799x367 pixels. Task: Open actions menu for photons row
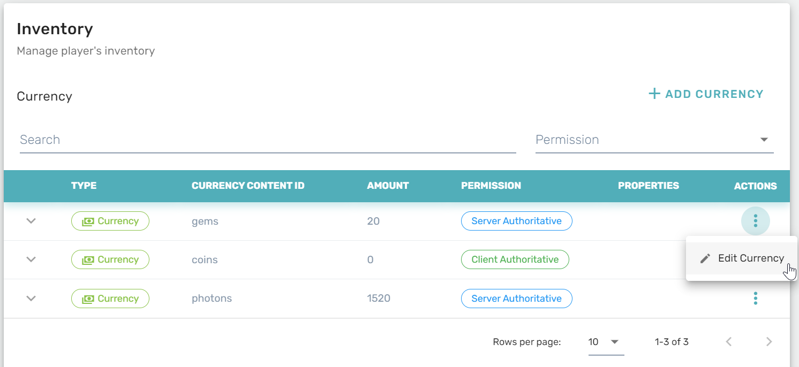755,298
